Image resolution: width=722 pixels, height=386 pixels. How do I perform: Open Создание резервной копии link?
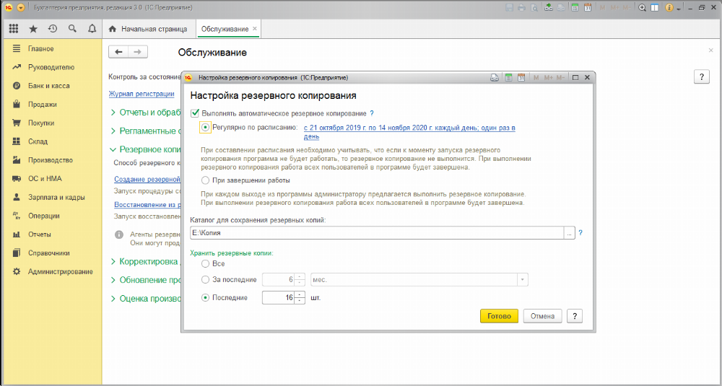tap(147, 180)
